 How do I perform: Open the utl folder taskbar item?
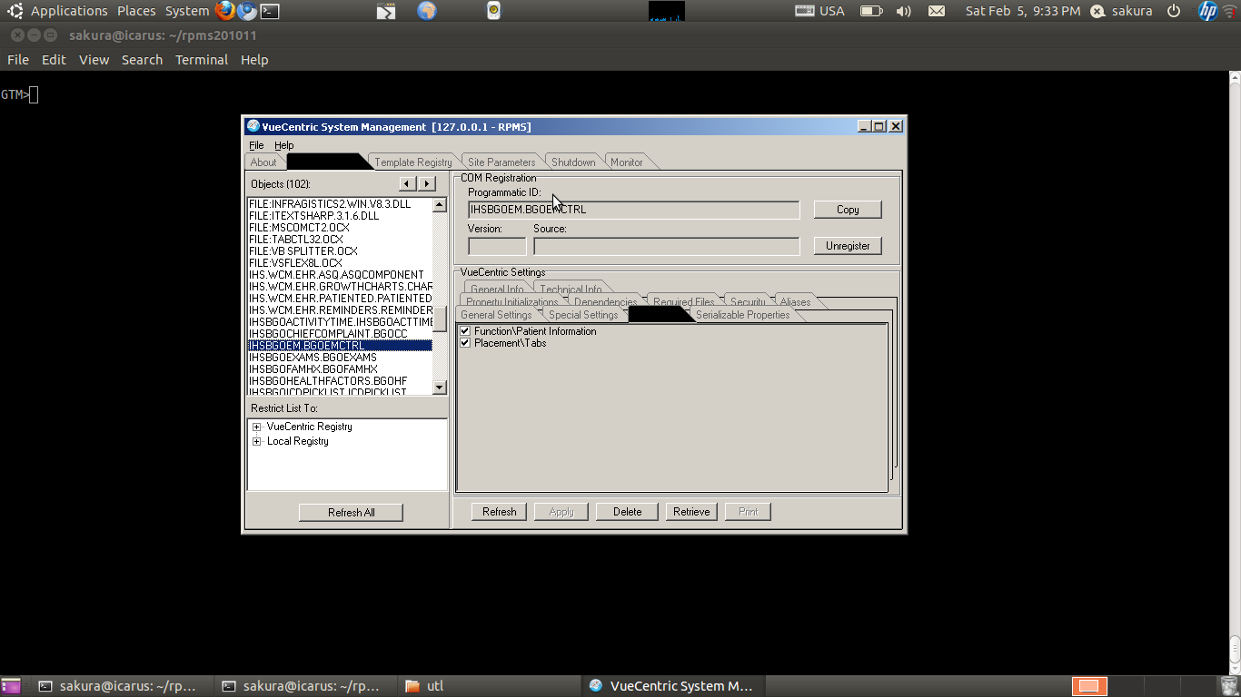488,686
